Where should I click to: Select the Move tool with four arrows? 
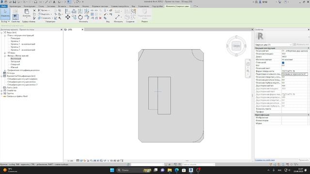[x=68, y=17]
